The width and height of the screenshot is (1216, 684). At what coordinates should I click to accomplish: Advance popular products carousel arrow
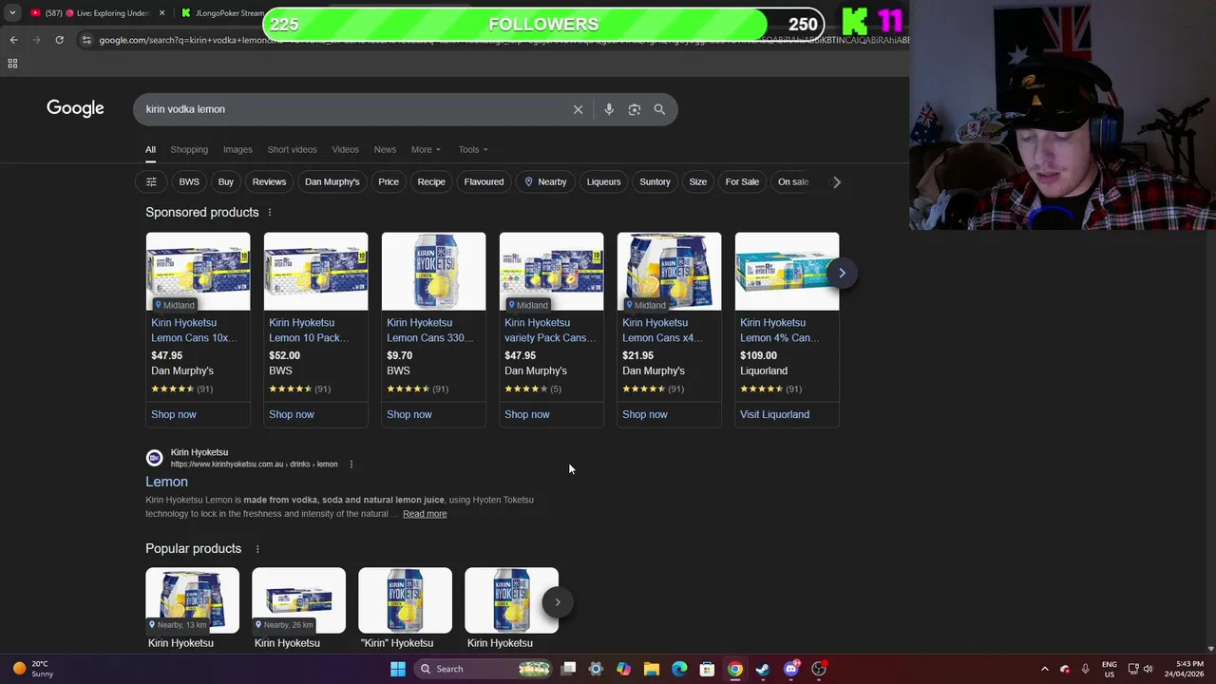tap(558, 601)
